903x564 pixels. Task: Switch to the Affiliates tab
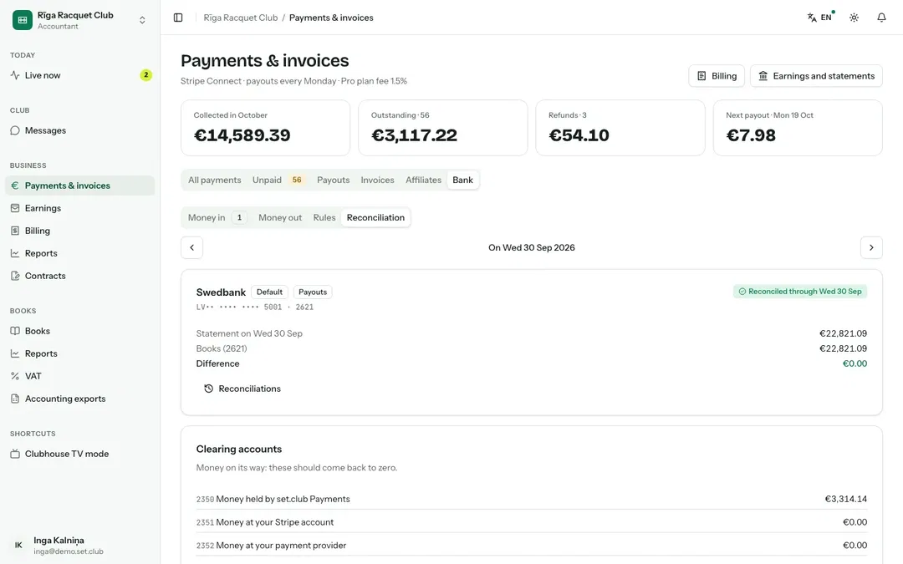423,180
